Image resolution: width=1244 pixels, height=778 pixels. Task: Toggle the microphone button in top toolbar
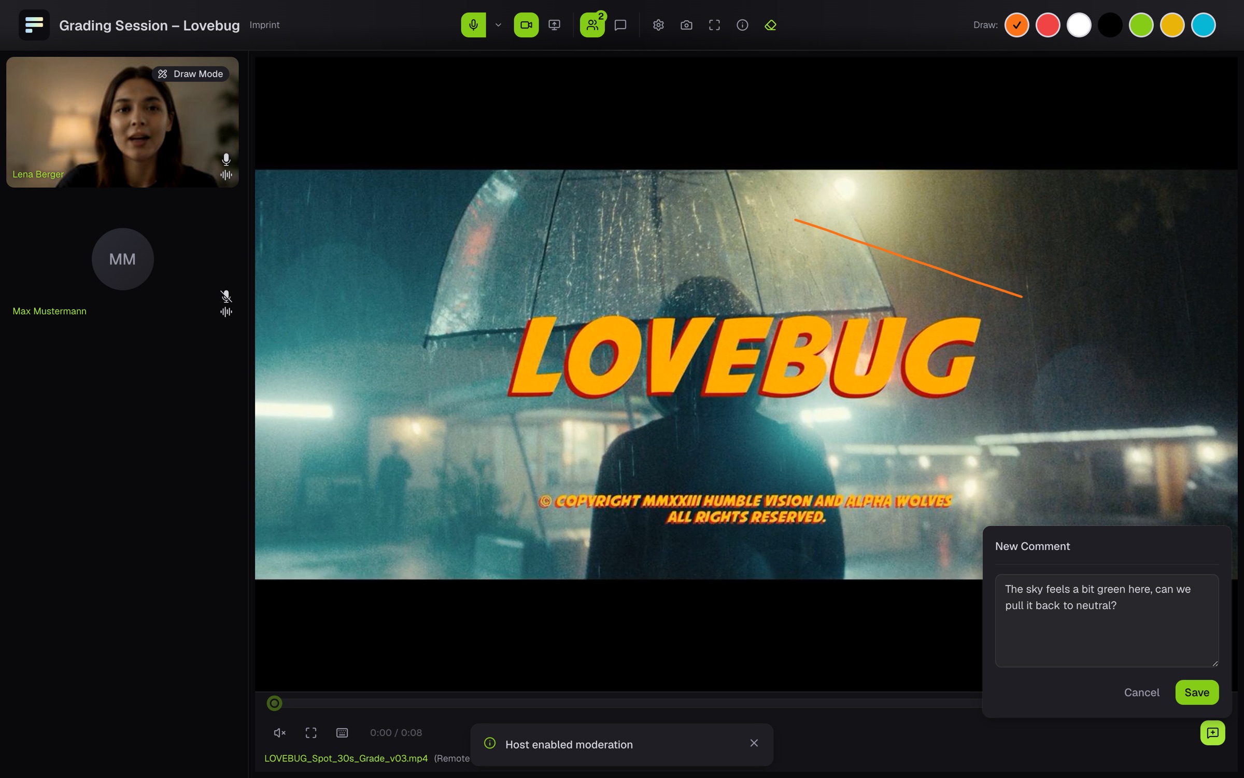[x=473, y=25]
